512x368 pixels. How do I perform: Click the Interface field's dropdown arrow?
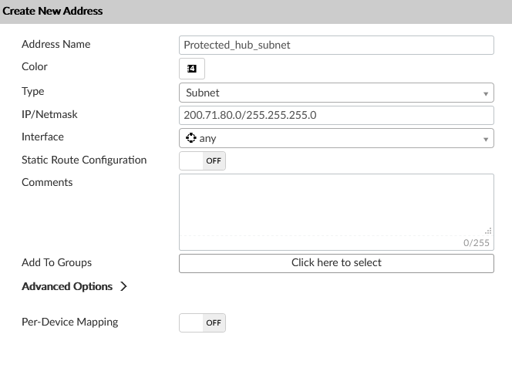(x=486, y=139)
